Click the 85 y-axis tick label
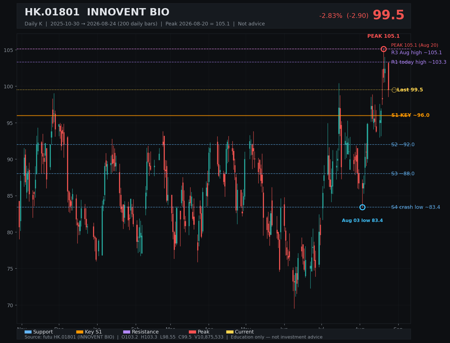 pyautogui.click(x=10, y=196)
